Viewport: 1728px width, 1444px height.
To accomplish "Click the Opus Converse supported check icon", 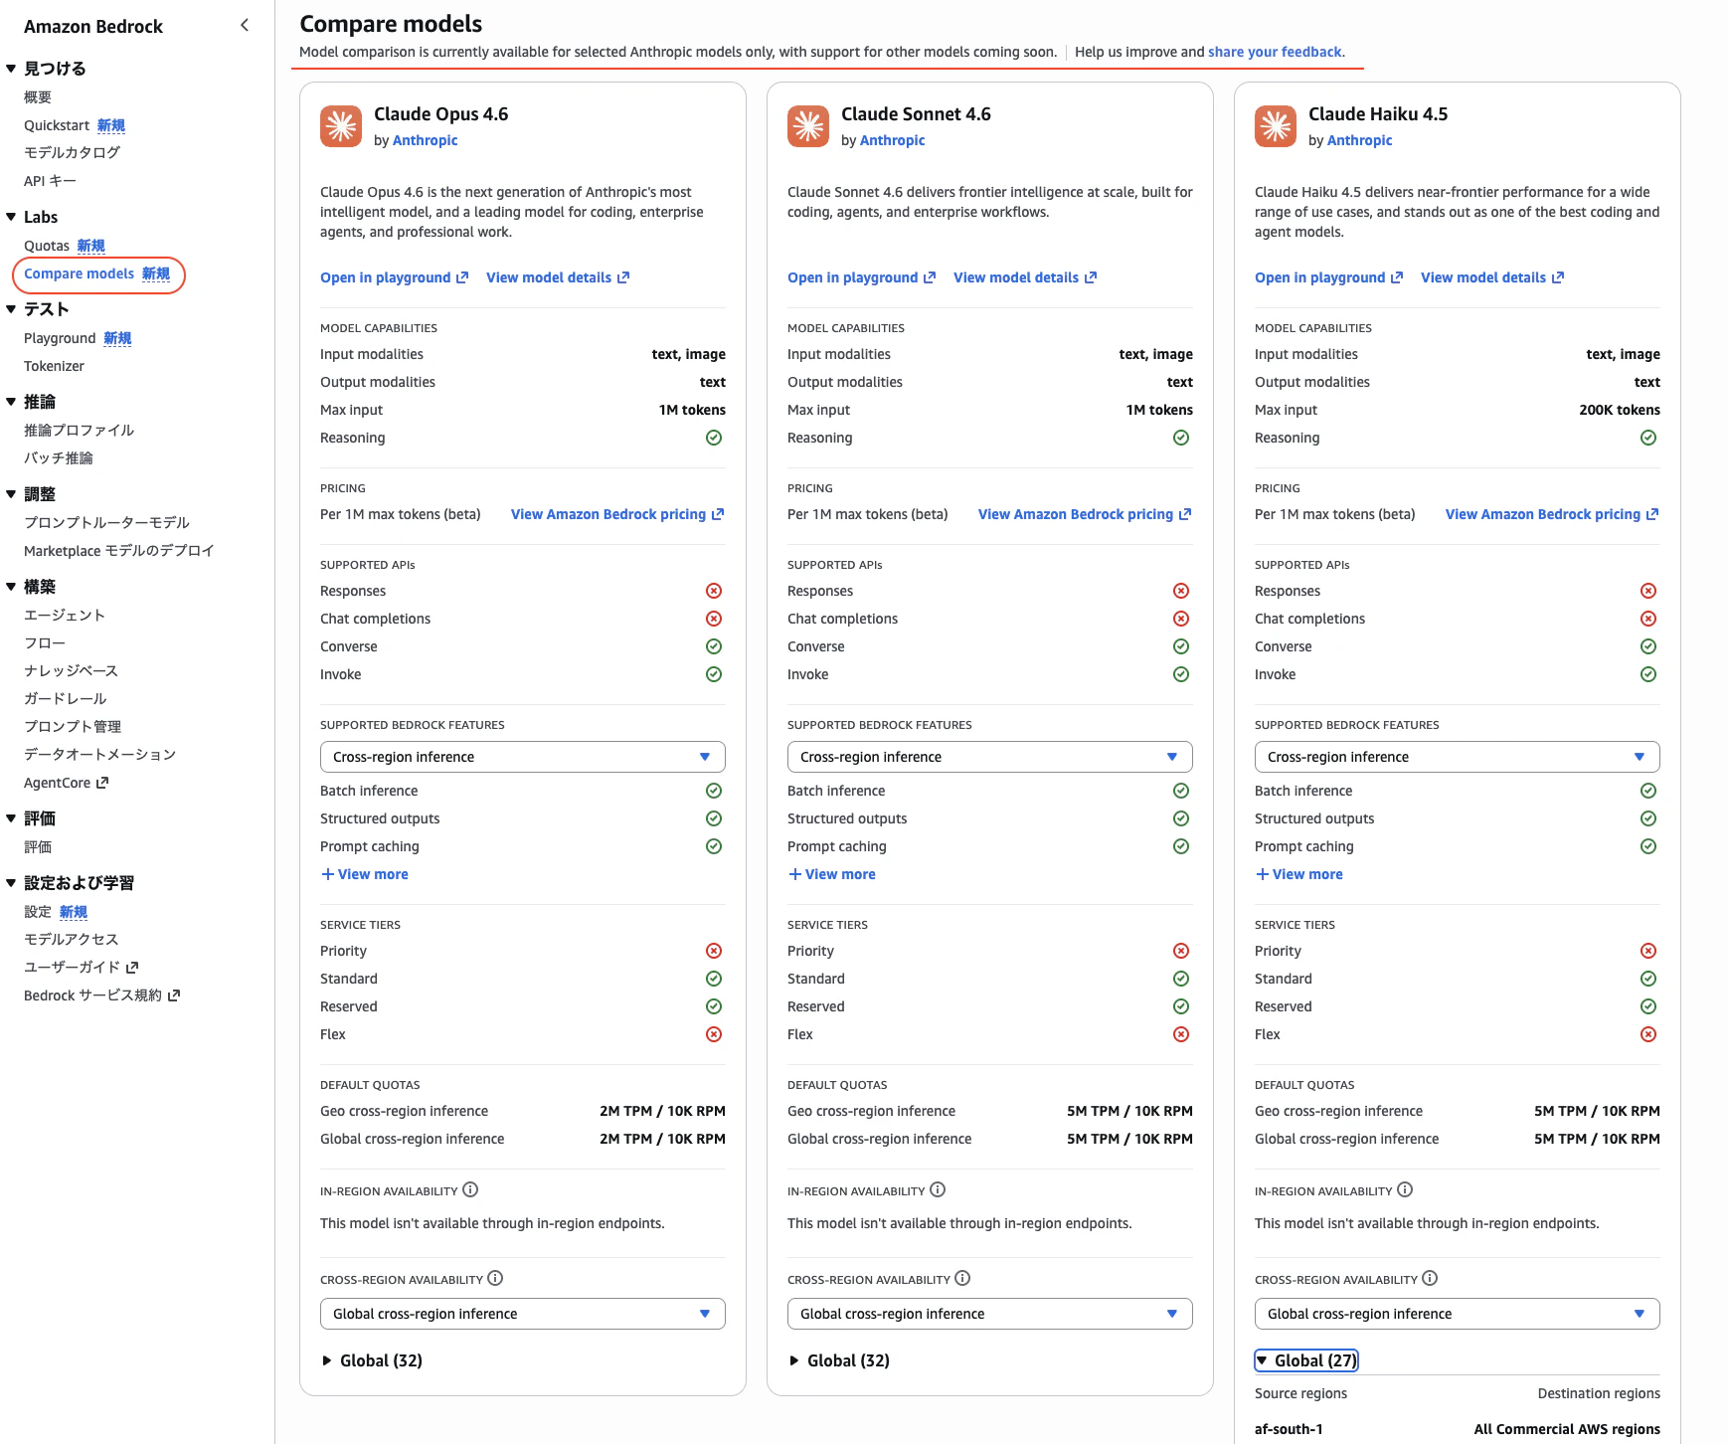I will tap(714, 646).
